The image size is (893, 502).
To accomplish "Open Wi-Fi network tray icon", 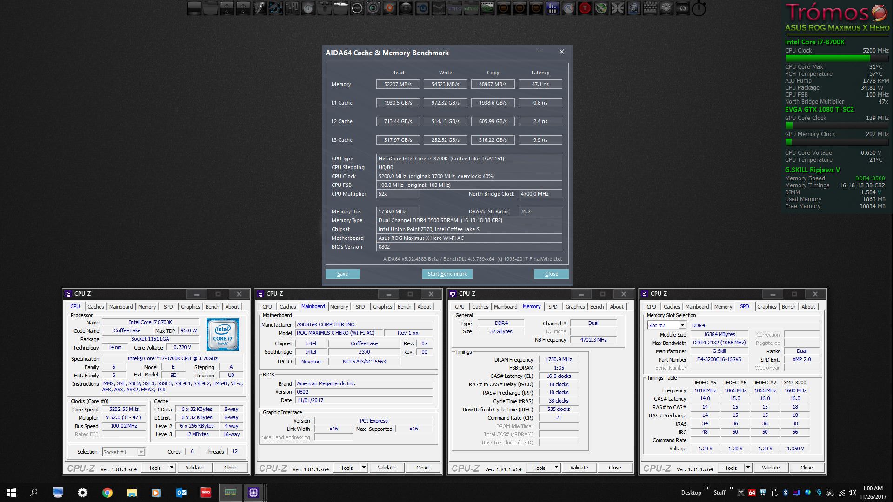I will (x=842, y=493).
